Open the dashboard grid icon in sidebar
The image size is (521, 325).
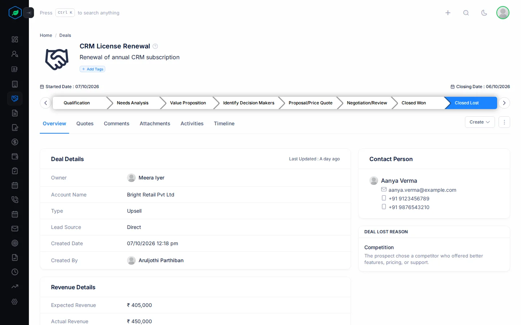click(x=15, y=39)
